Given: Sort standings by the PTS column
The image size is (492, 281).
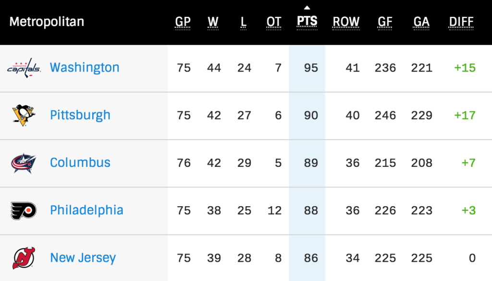Looking at the screenshot, I should tap(307, 22).
